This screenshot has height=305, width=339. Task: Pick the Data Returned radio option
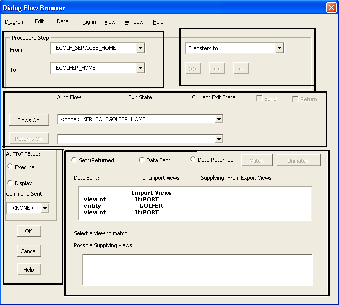coord(193,160)
